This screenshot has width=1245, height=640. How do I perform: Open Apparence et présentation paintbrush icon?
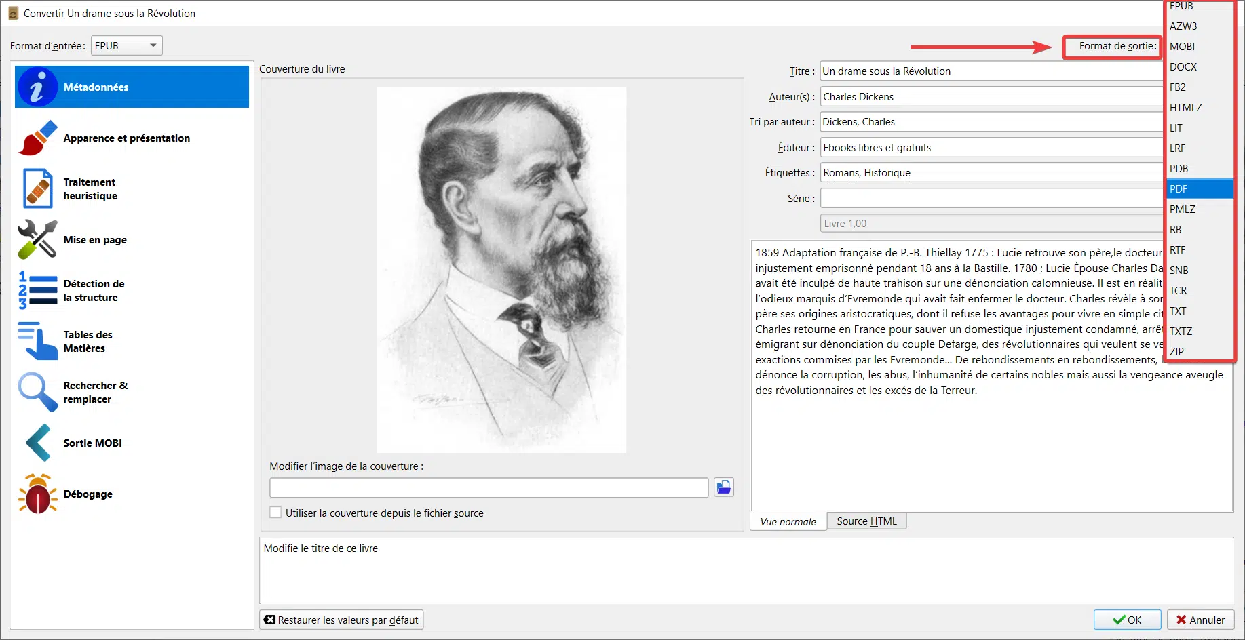pos(38,138)
